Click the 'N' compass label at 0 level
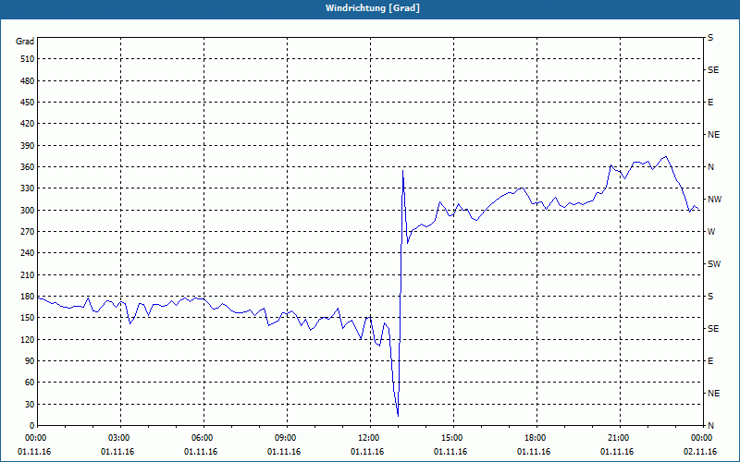 pos(710,426)
